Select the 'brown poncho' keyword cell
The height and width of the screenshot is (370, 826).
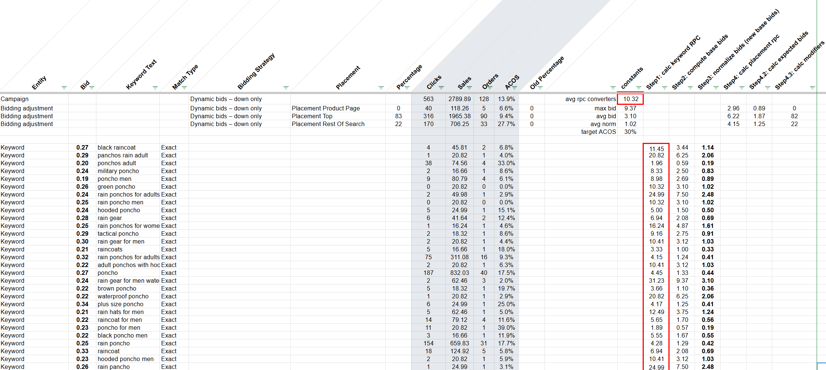(128, 288)
